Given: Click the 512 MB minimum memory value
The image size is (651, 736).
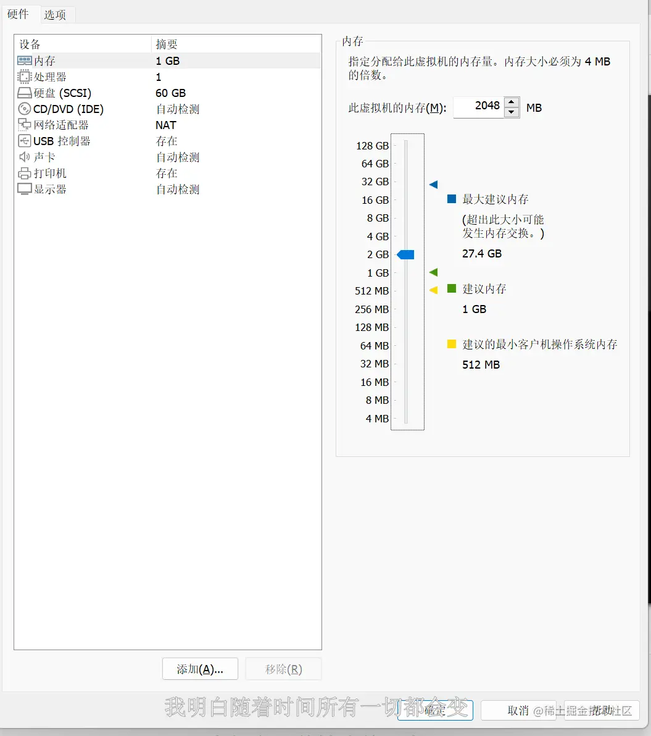Looking at the screenshot, I should [481, 365].
